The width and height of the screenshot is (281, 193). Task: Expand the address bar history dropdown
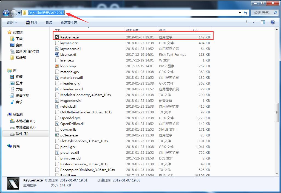pyautogui.click(x=240, y=13)
